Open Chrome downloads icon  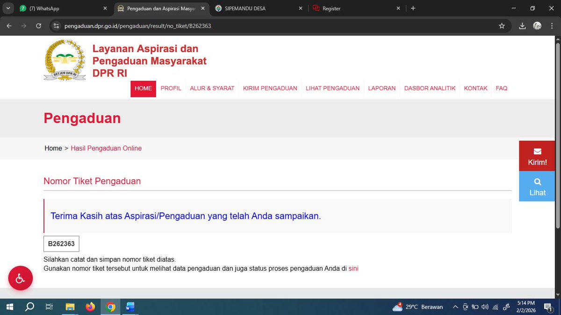523,26
